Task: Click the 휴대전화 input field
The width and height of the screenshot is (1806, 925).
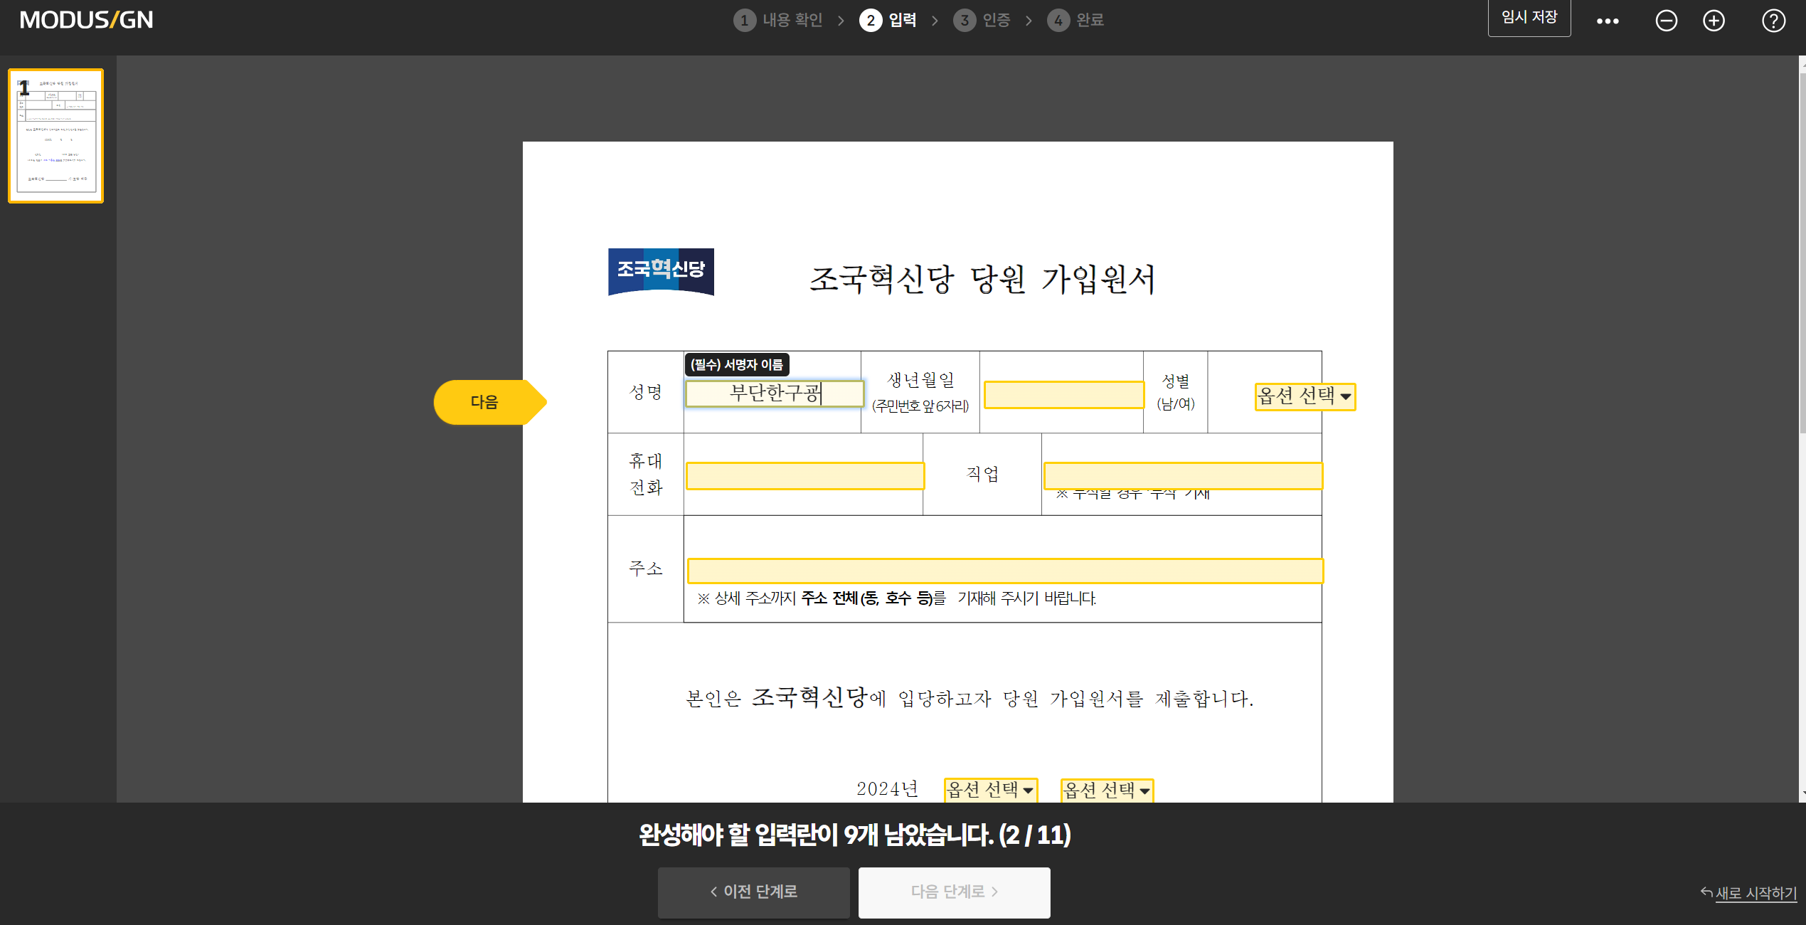Action: [x=804, y=475]
